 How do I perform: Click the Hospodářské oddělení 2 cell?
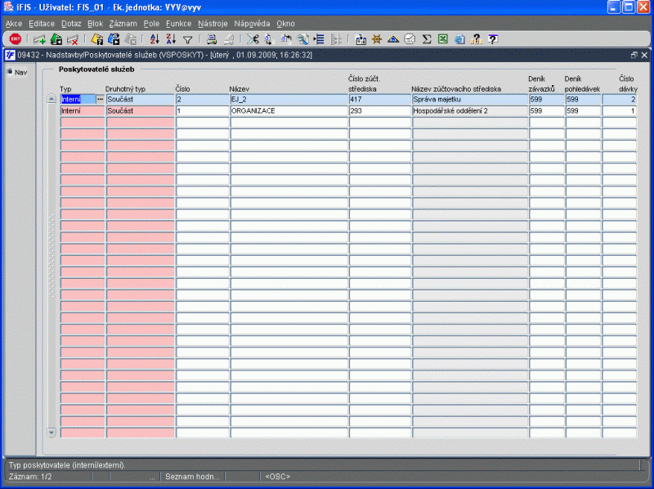pos(469,111)
